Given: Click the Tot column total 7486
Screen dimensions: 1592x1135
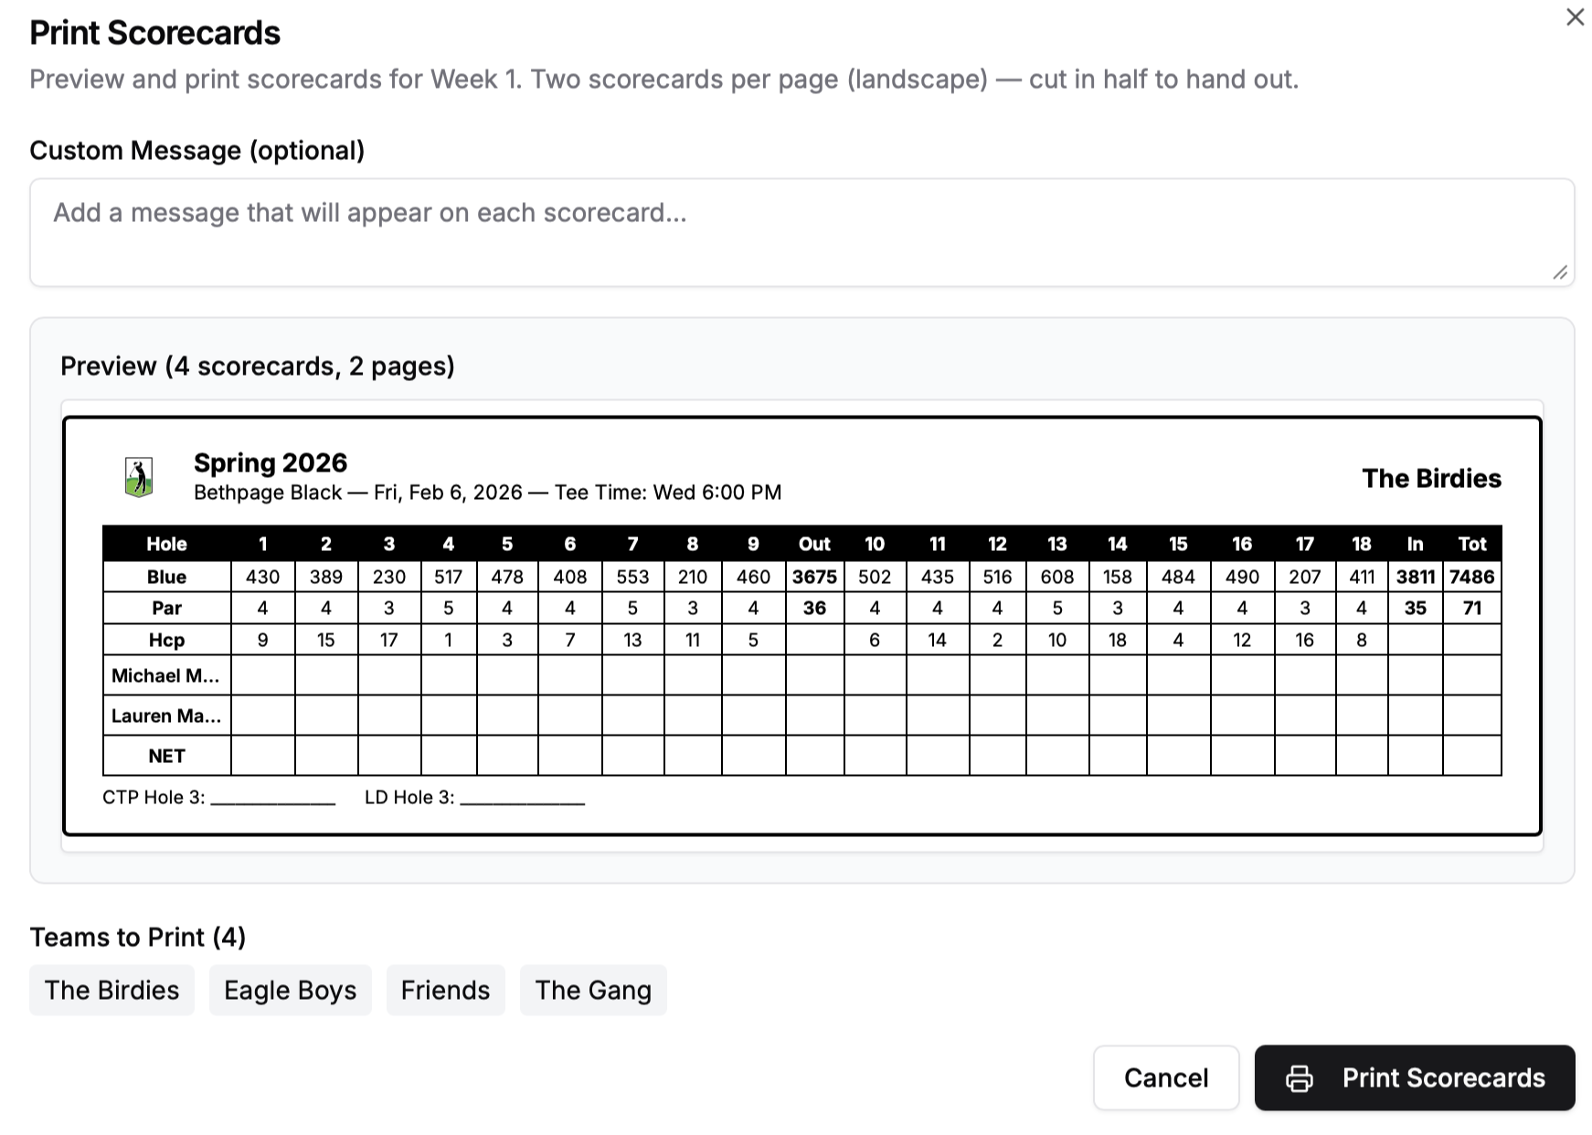Looking at the screenshot, I should [x=1472, y=576].
